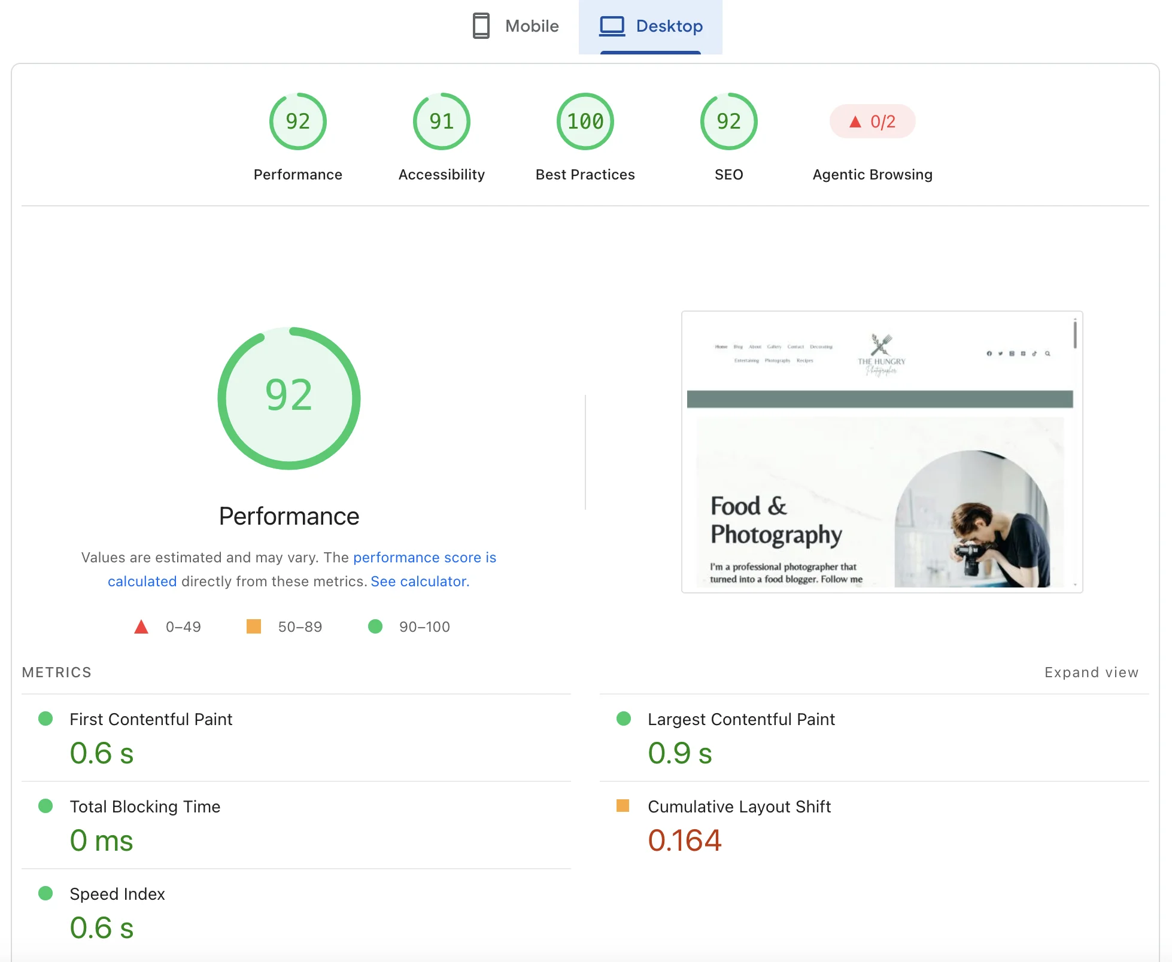Click the Performance heading below the large gauge

coord(289,516)
